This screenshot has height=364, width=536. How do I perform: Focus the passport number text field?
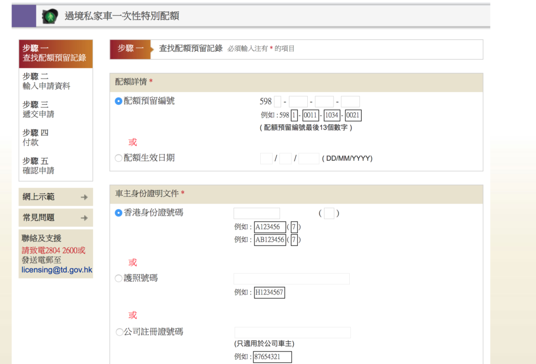click(291, 279)
